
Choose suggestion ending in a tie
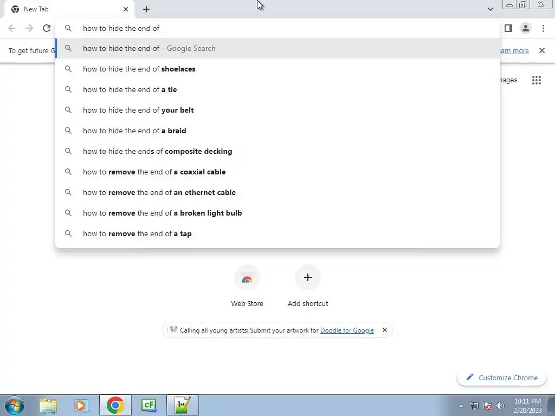tap(277, 89)
